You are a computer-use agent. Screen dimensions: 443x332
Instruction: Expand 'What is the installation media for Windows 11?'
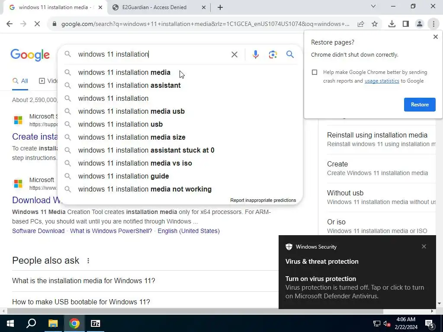coord(145,281)
